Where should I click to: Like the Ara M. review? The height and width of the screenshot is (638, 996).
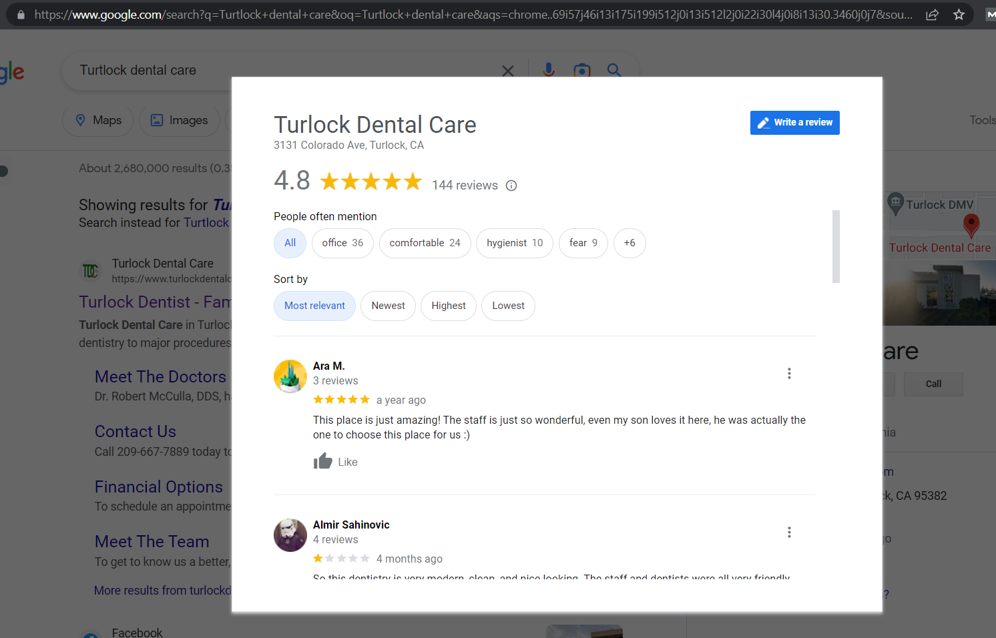336,462
